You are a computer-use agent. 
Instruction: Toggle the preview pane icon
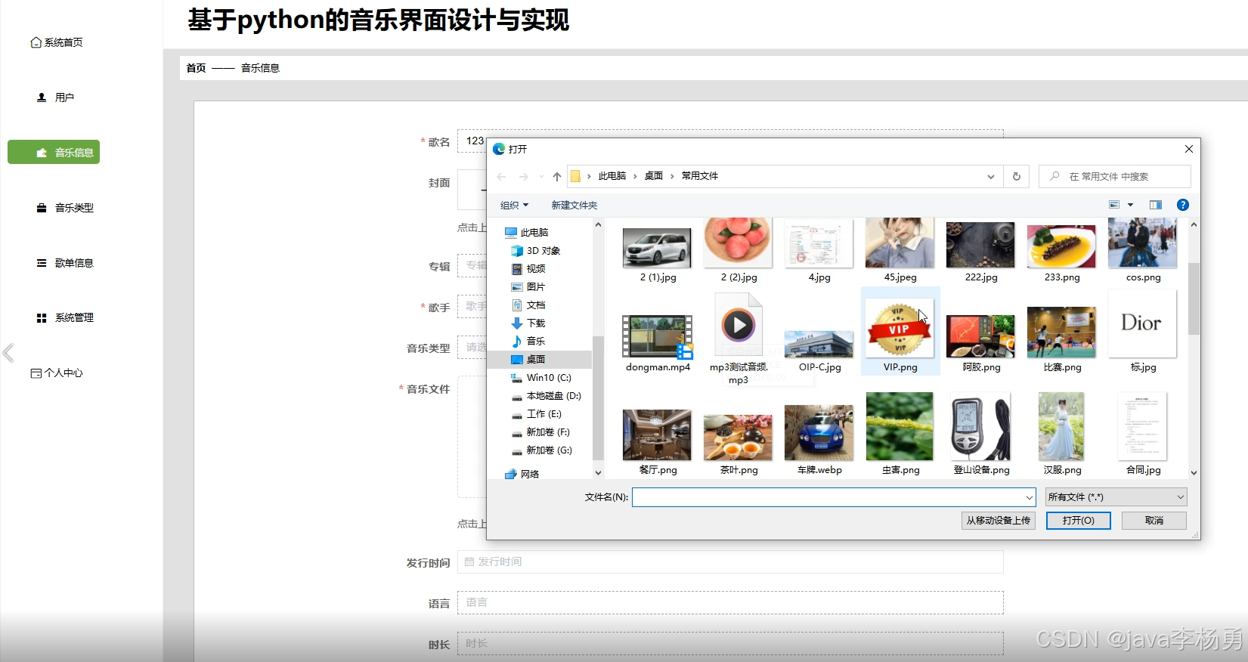(1156, 205)
